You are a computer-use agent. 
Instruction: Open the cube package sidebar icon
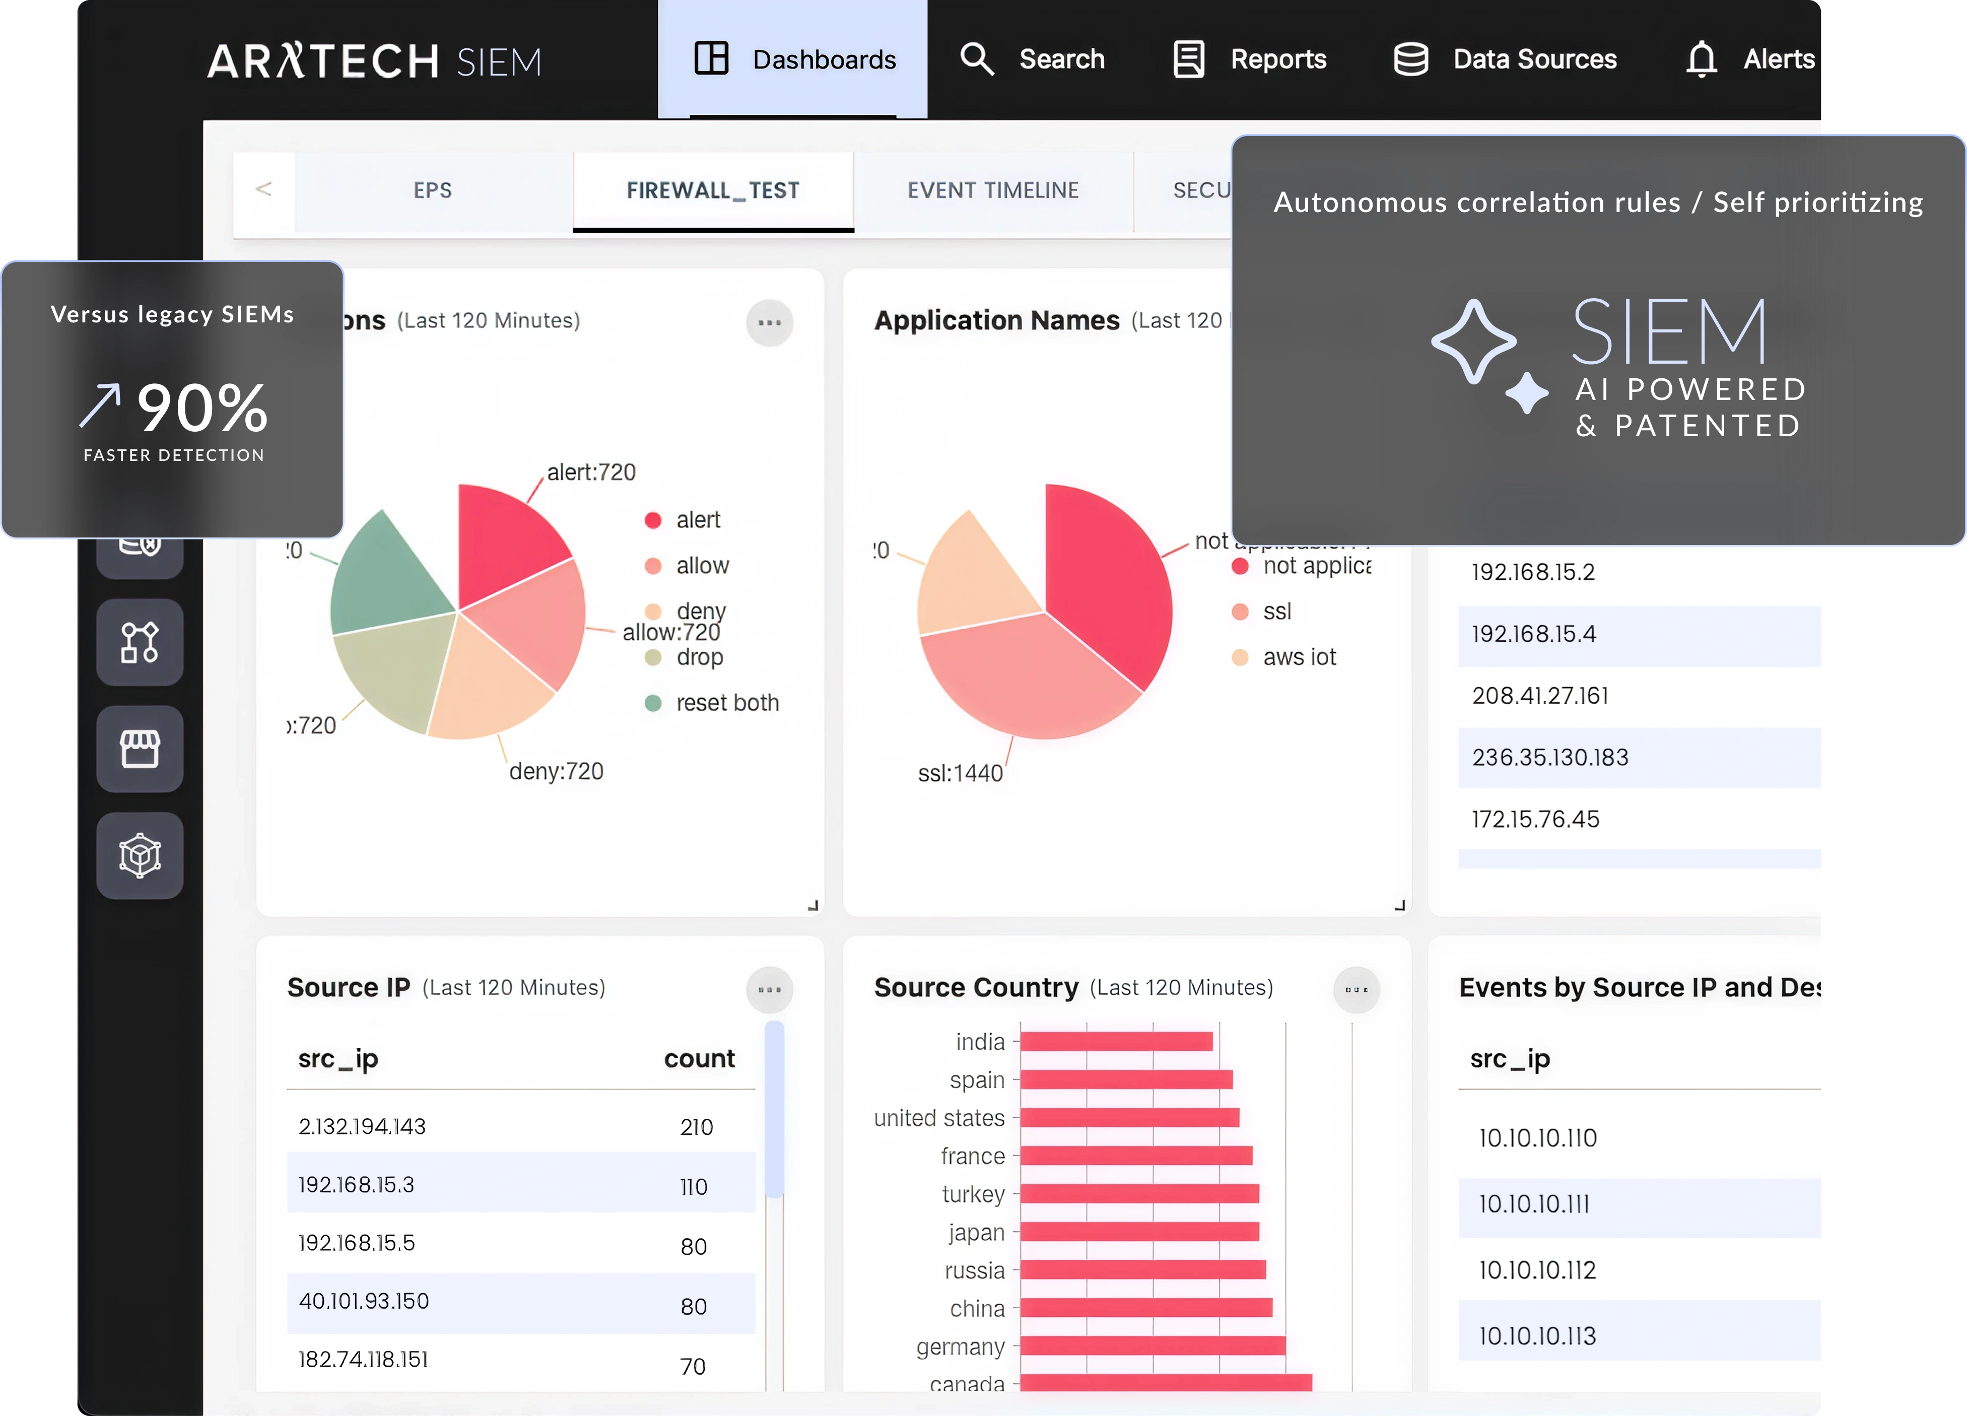[x=140, y=856]
